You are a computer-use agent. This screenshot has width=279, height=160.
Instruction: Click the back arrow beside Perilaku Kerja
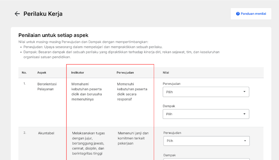tap(17, 14)
